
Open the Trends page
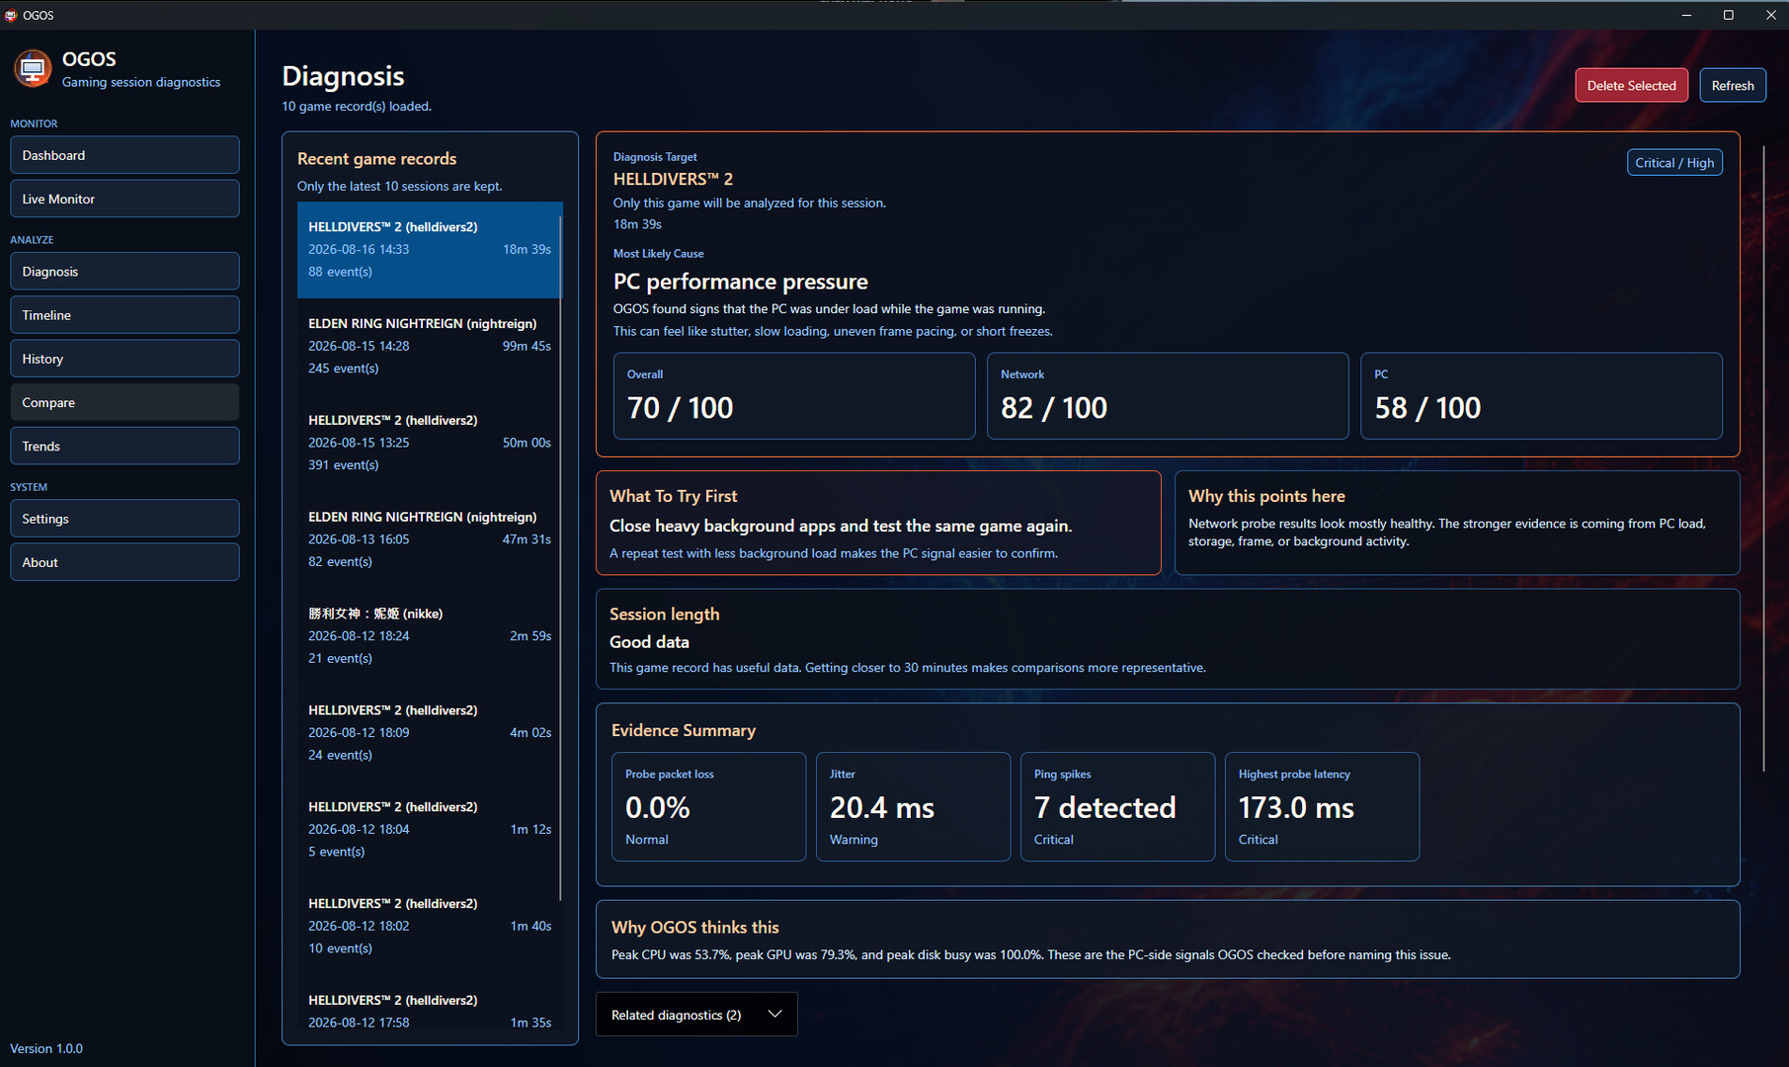coord(124,446)
